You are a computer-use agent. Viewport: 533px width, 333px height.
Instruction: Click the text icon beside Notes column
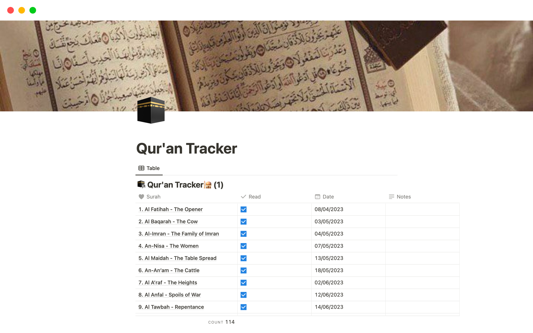[391, 197]
